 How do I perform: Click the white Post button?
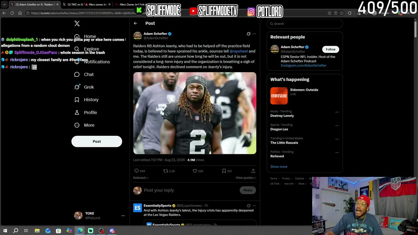tap(97, 141)
